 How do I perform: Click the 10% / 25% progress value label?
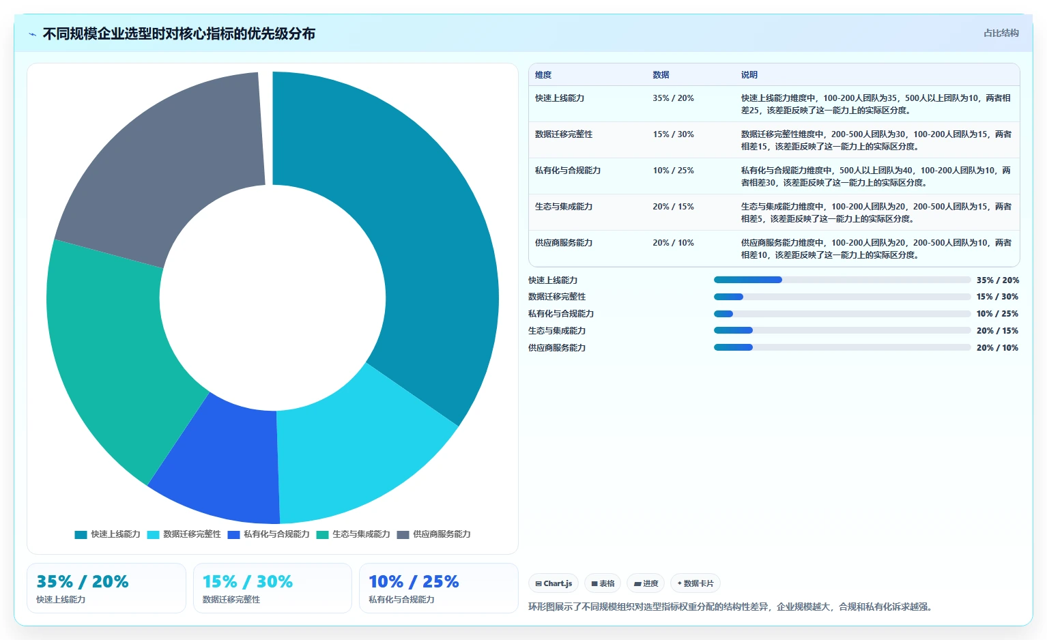[997, 314]
